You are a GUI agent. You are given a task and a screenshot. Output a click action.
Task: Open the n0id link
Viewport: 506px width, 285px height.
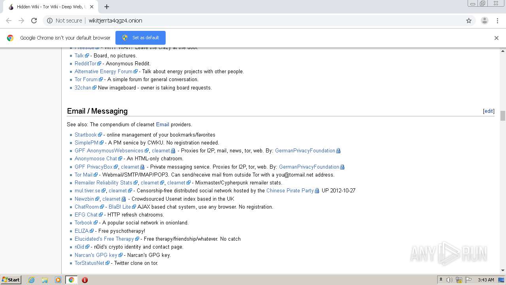pos(79,247)
